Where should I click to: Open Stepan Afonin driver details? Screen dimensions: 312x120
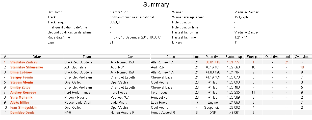22,82
